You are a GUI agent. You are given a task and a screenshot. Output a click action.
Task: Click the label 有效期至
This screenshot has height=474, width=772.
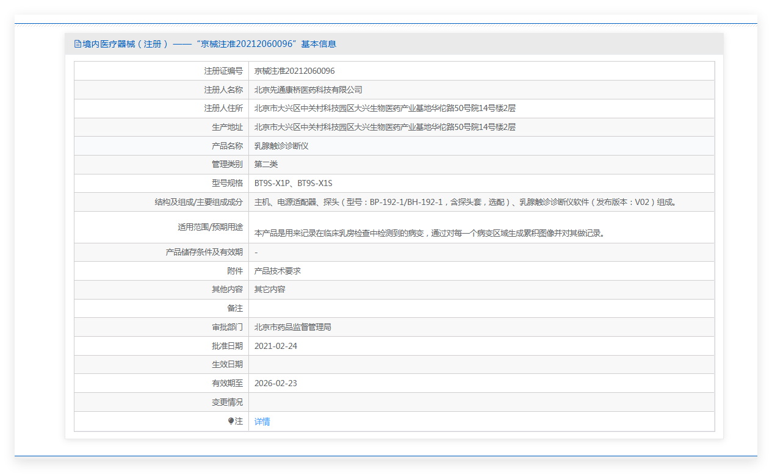pyautogui.click(x=227, y=383)
